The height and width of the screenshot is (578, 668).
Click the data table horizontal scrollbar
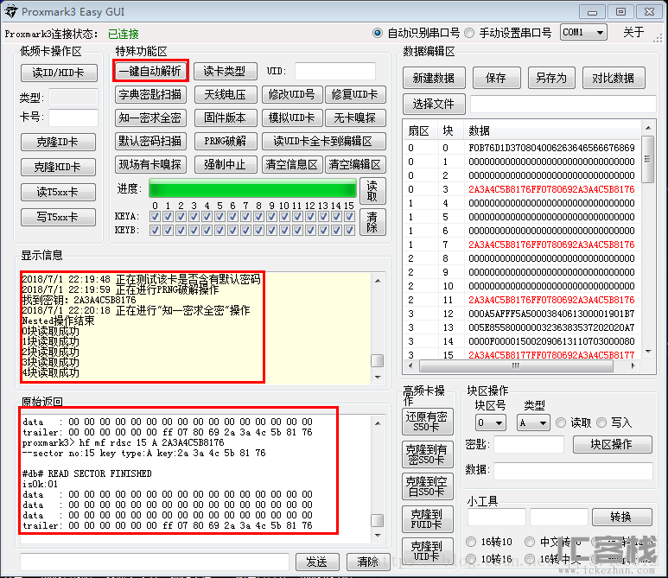(522, 365)
